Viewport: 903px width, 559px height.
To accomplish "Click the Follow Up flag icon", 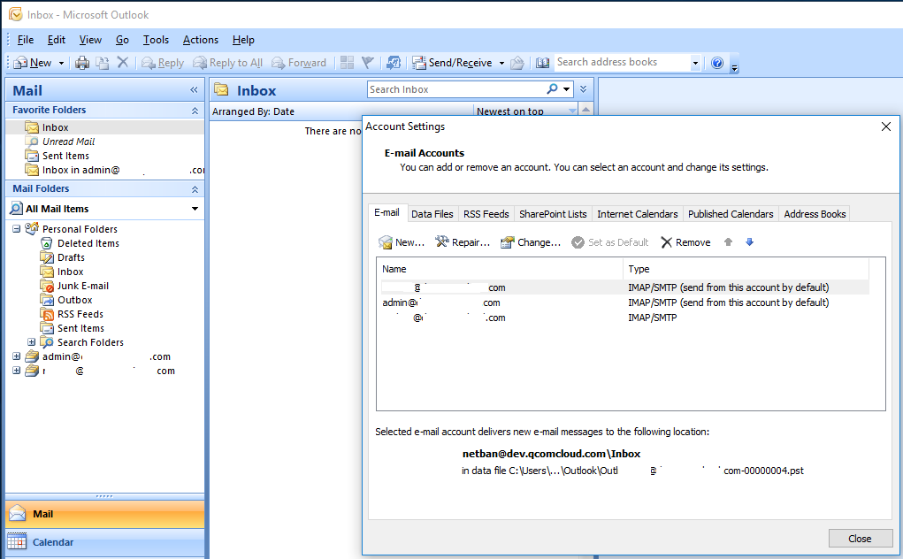I will point(367,62).
